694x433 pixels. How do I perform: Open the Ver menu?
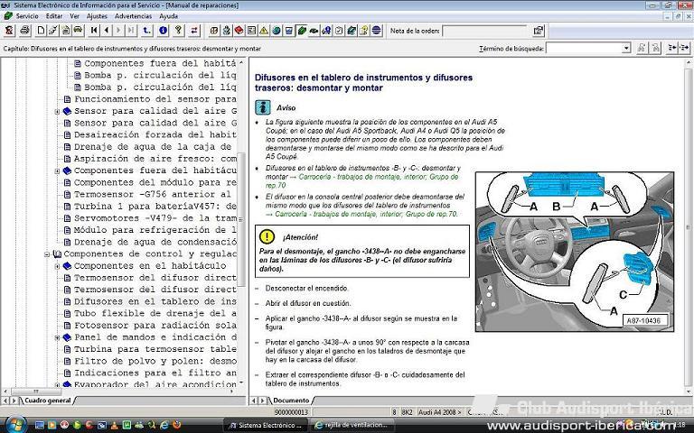point(74,16)
